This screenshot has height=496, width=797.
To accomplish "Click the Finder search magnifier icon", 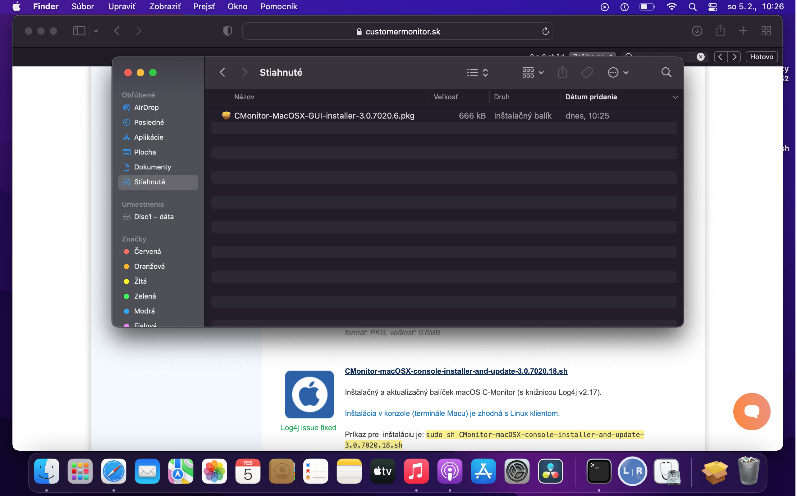I will (666, 73).
